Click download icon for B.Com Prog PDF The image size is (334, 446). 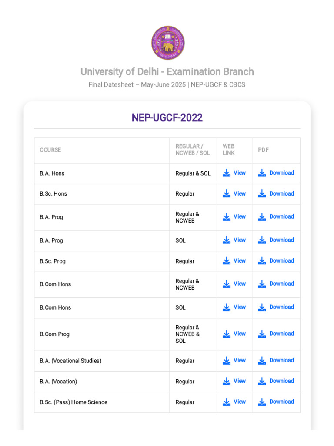pos(262,334)
